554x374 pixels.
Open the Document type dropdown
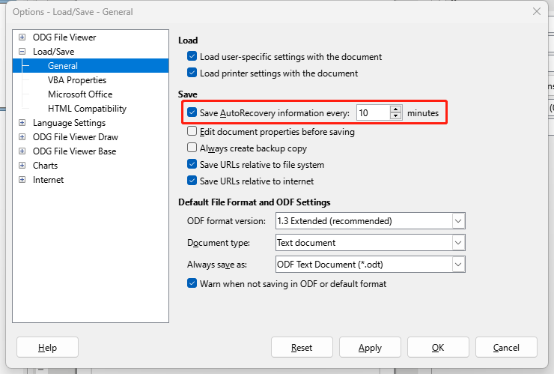click(458, 243)
